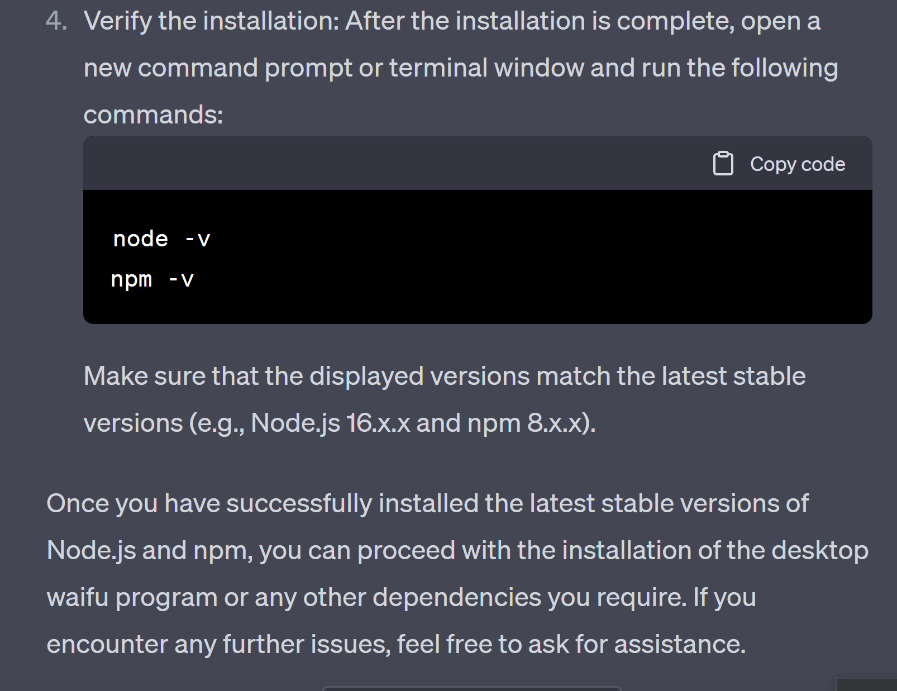Click the step number 4 list marker

point(56,21)
